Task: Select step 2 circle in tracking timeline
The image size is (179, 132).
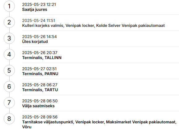Action: (9, 22)
